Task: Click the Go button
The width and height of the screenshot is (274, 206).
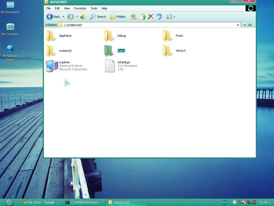Action: [247, 25]
